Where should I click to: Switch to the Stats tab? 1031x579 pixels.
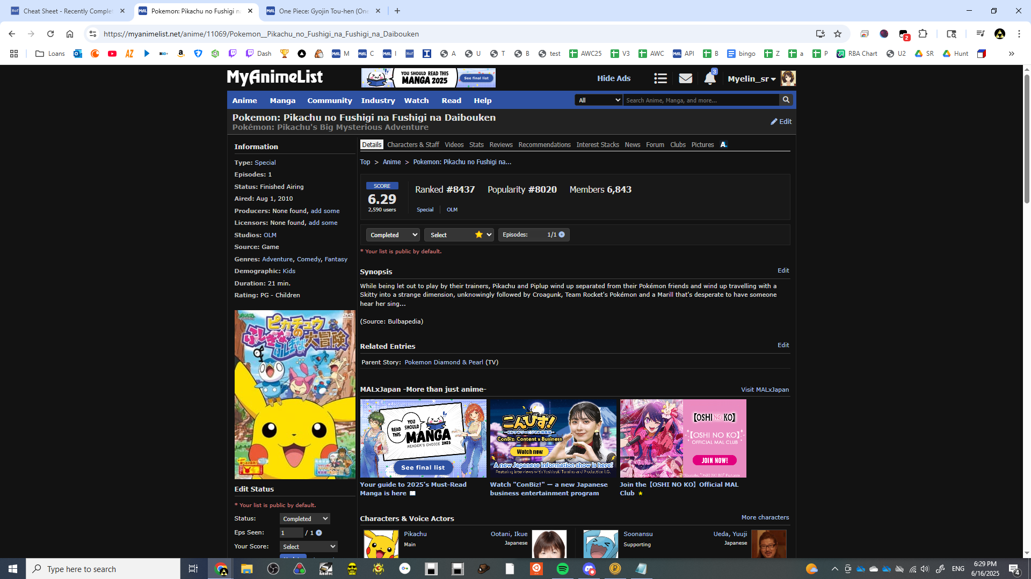pyautogui.click(x=476, y=145)
